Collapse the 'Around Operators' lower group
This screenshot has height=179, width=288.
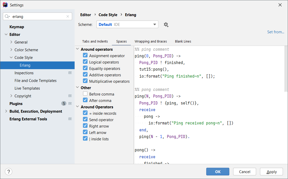pos(77,107)
